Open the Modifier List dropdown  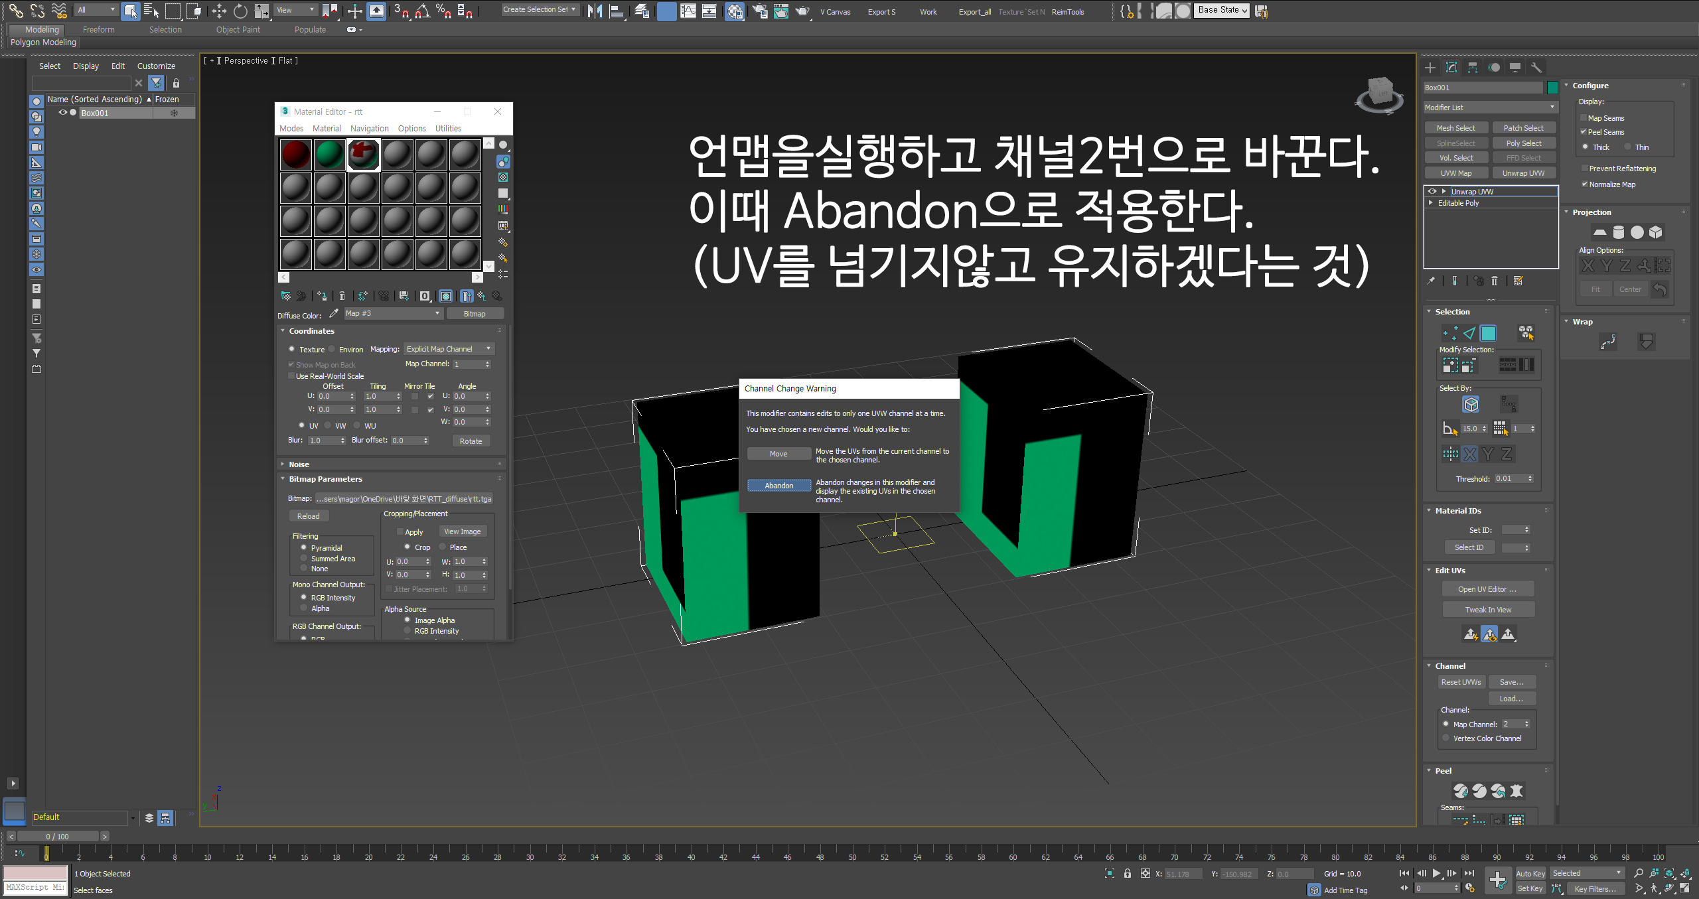1489,107
